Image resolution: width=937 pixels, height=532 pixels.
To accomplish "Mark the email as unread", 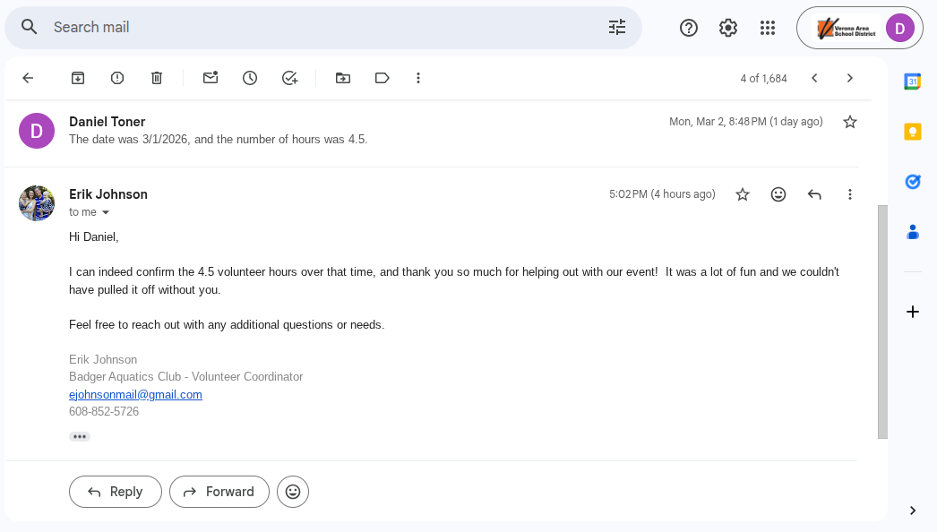I will click(211, 78).
